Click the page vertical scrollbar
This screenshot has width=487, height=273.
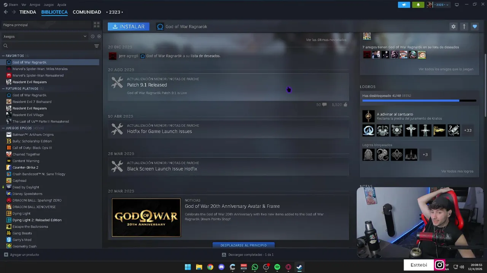click(485, 85)
